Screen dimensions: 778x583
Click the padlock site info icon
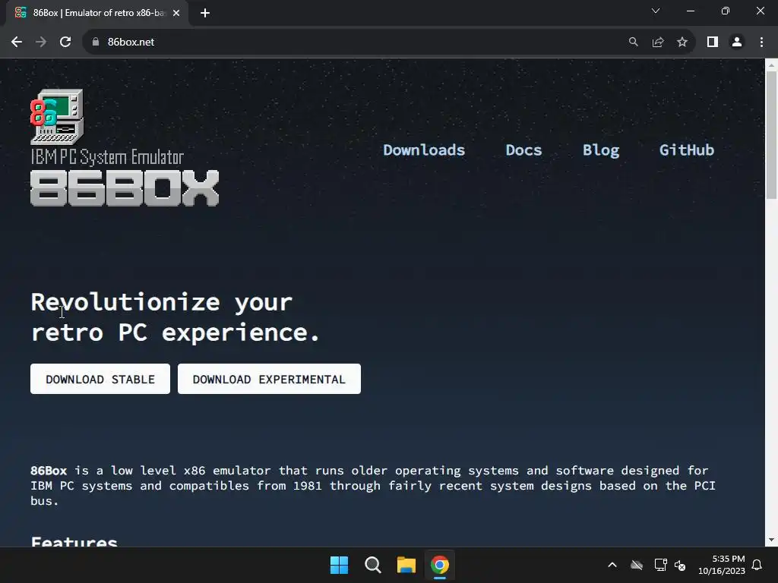[x=96, y=43]
